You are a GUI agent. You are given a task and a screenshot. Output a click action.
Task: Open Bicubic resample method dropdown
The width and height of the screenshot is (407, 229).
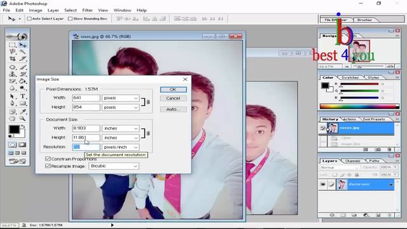tap(114, 166)
